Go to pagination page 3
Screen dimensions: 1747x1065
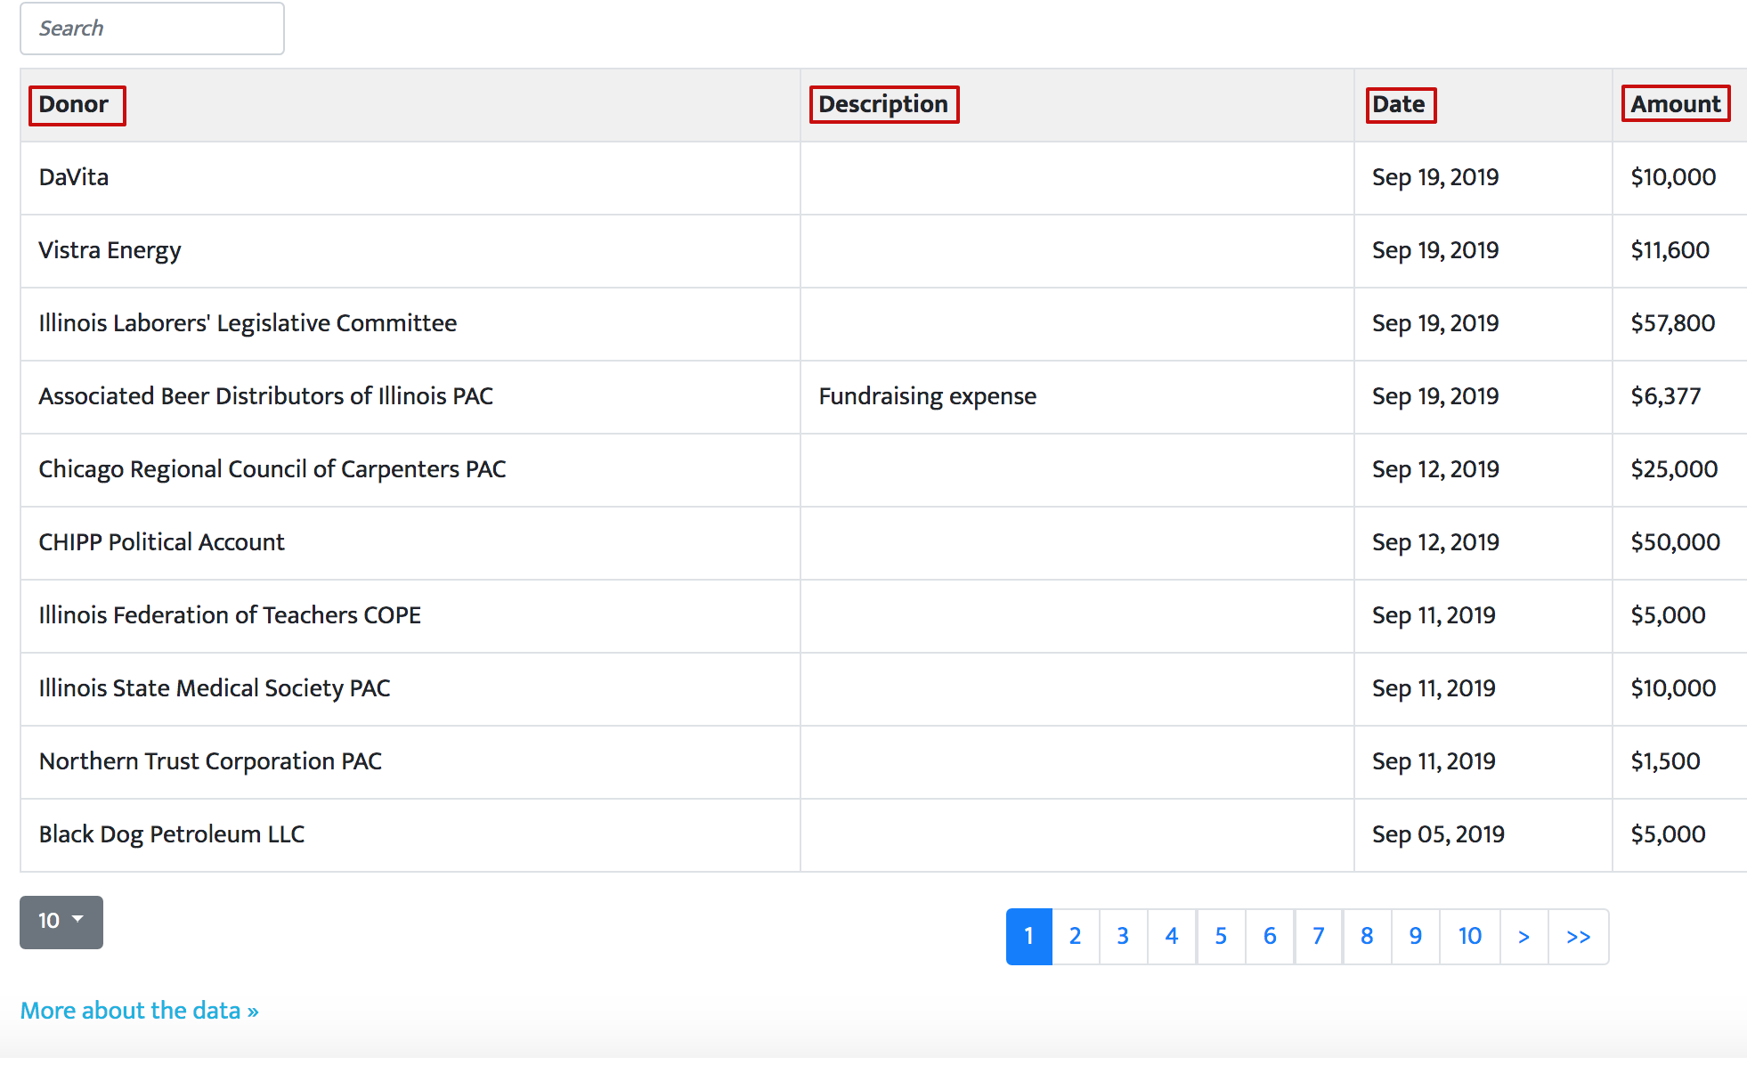pyautogui.click(x=1124, y=936)
